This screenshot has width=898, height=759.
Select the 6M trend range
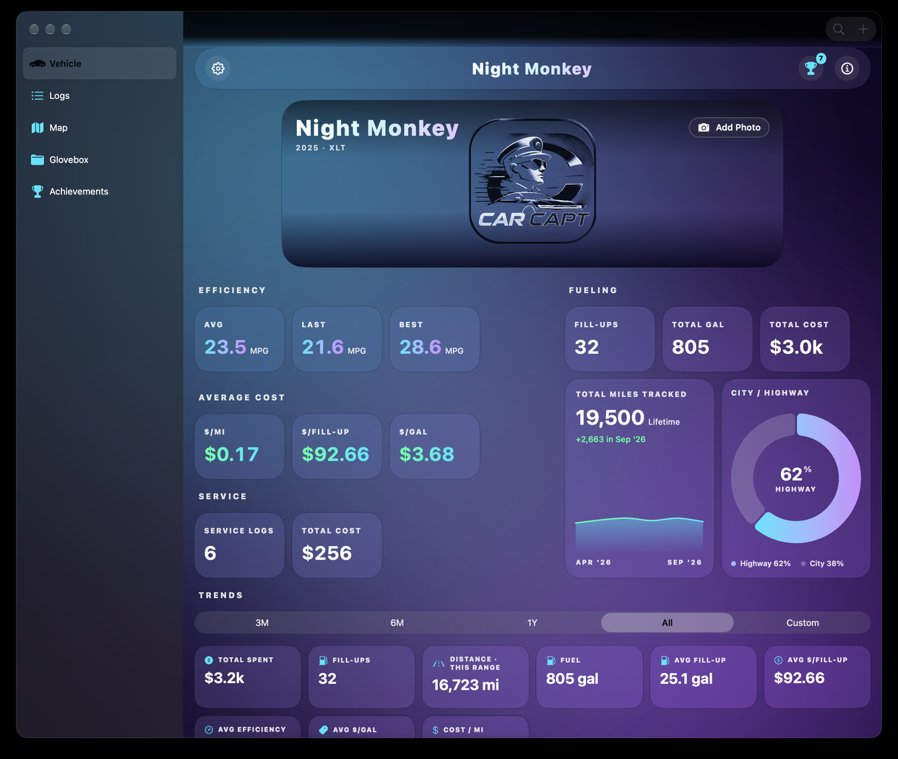click(x=397, y=623)
